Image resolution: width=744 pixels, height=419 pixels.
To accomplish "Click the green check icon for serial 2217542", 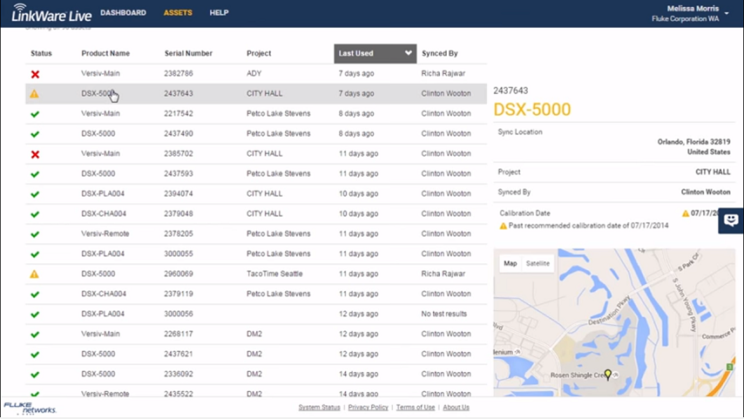I will (35, 114).
